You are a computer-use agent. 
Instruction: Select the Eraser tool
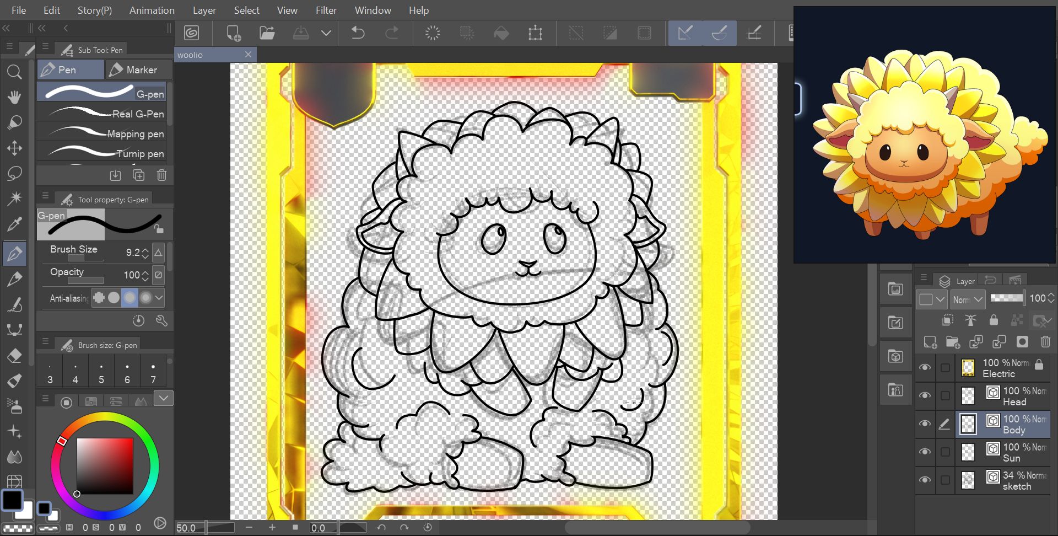(x=14, y=356)
